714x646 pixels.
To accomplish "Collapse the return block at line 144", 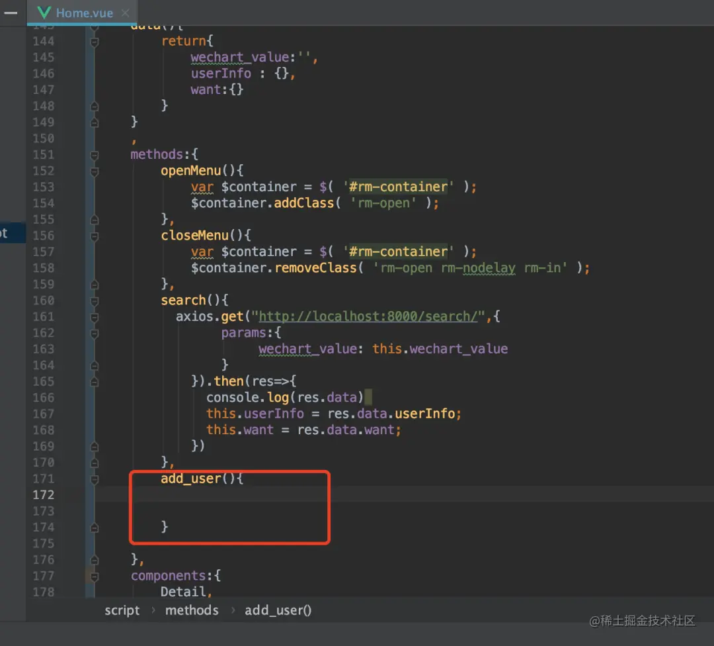I will point(95,42).
